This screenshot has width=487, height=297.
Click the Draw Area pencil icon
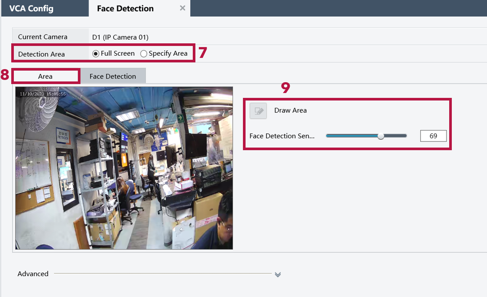(x=258, y=111)
